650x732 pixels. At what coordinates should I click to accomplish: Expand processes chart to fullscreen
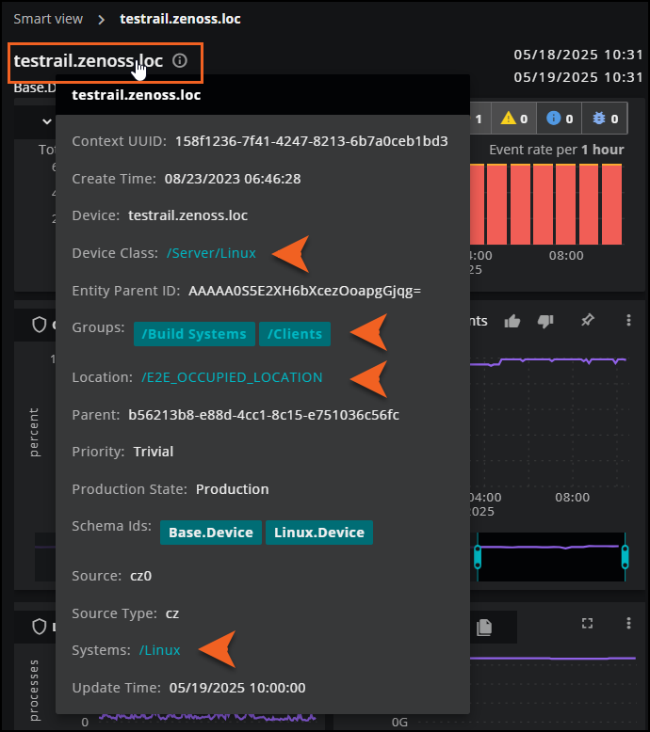[x=588, y=623]
